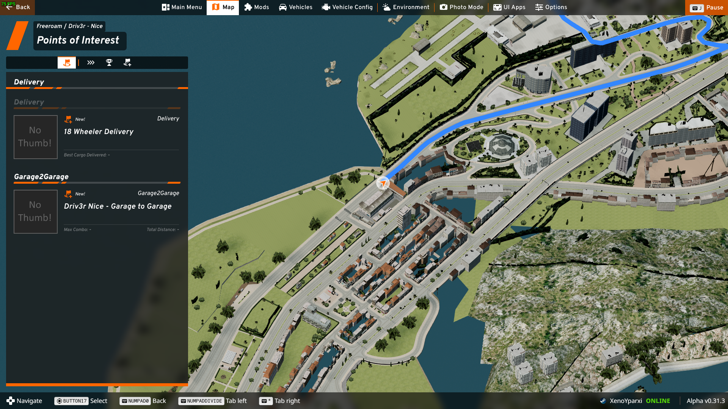Open the Options menu

click(x=551, y=7)
